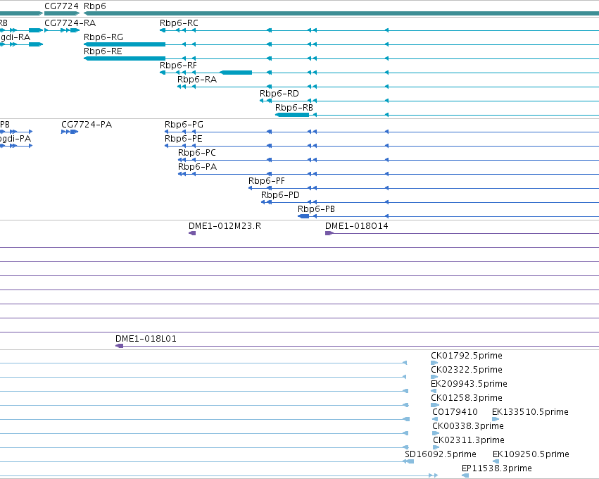Click the small arrow below EP11538.3prime
This screenshot has height=479, width=599.
465,476
